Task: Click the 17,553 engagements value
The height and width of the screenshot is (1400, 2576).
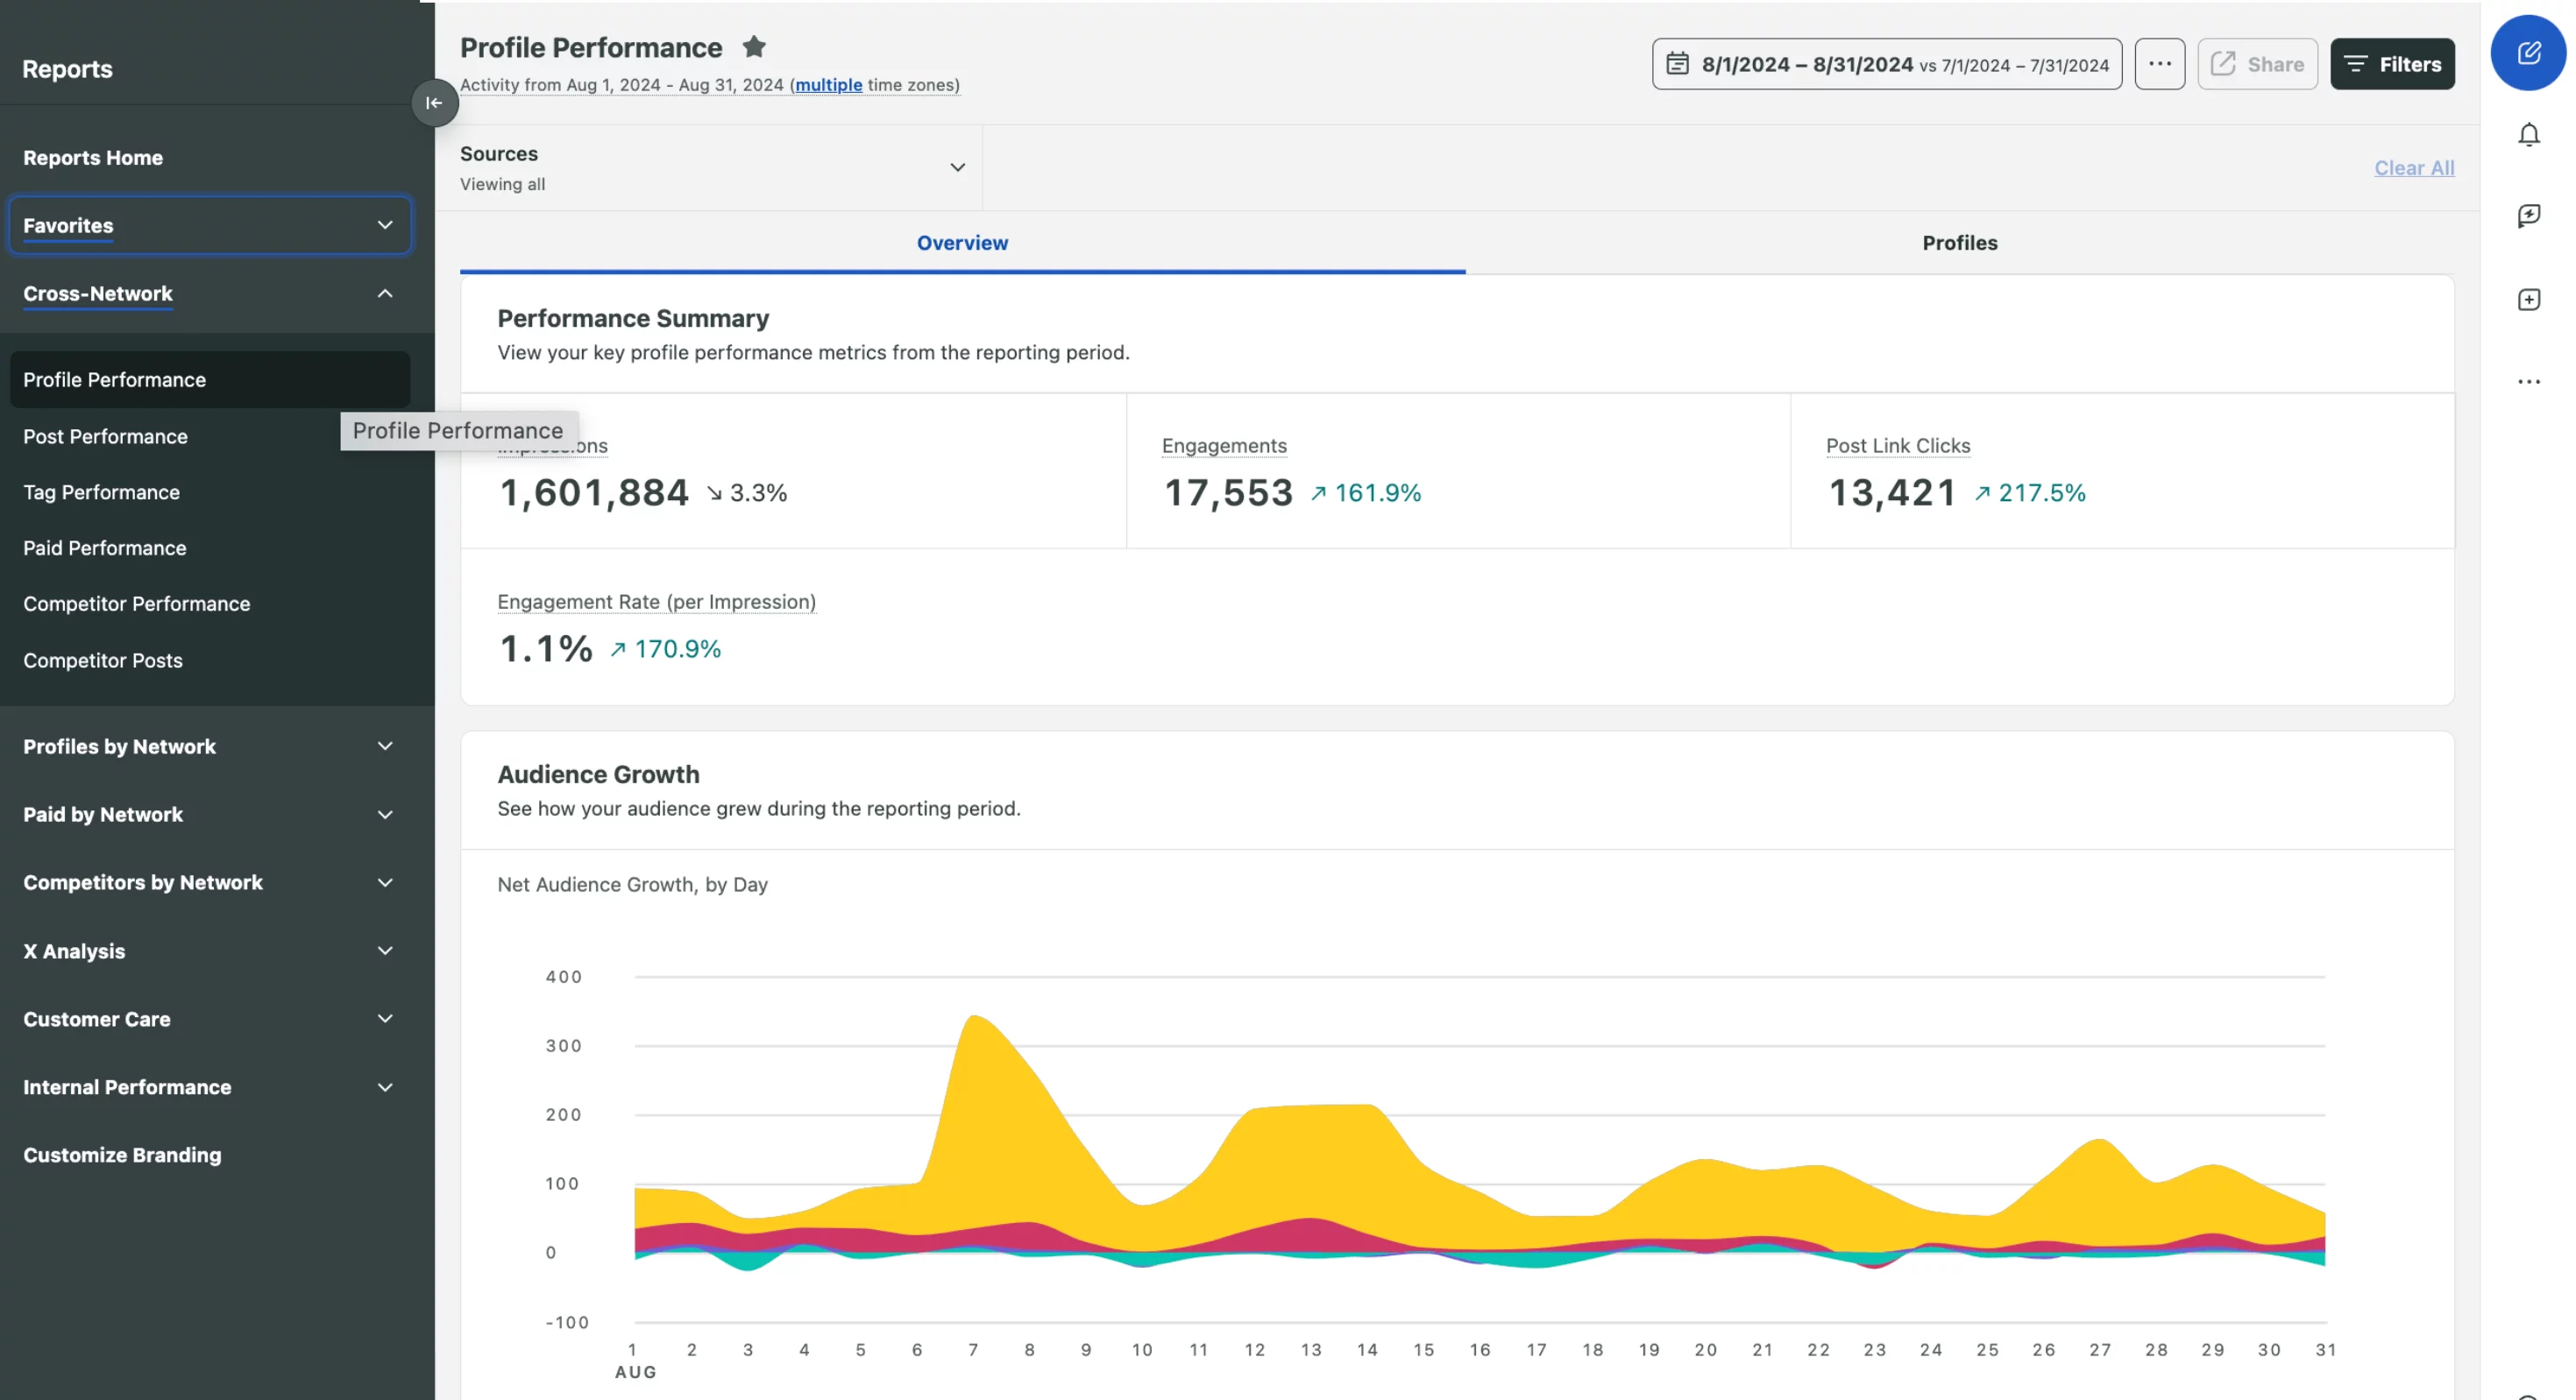Action: click(1228, 492)
